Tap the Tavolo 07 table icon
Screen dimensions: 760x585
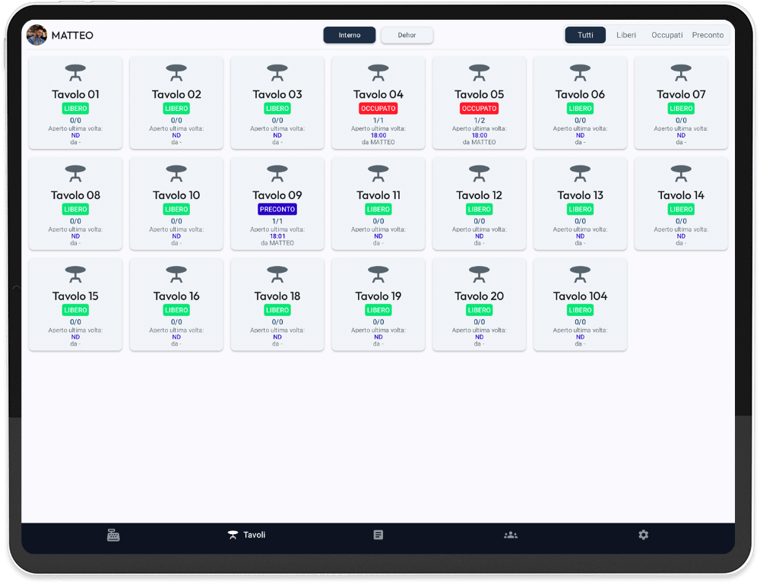click(x=681, y=73)
